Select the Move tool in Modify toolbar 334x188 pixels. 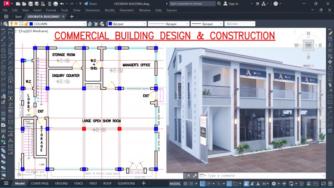[330, 62]
